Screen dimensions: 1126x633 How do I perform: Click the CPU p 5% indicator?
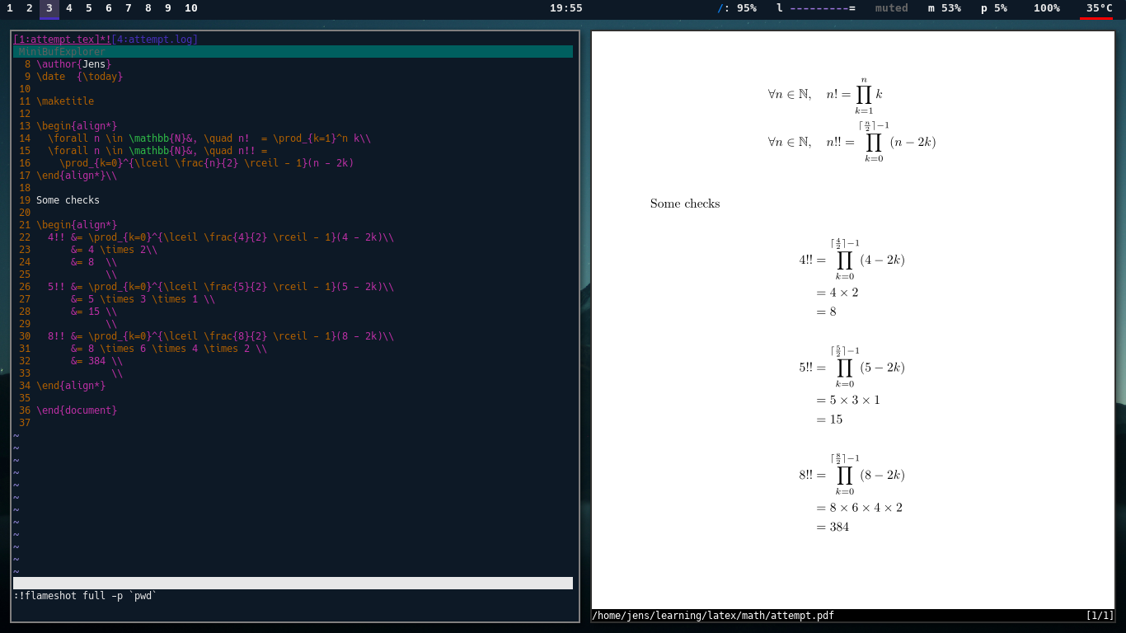coord(994,8)
